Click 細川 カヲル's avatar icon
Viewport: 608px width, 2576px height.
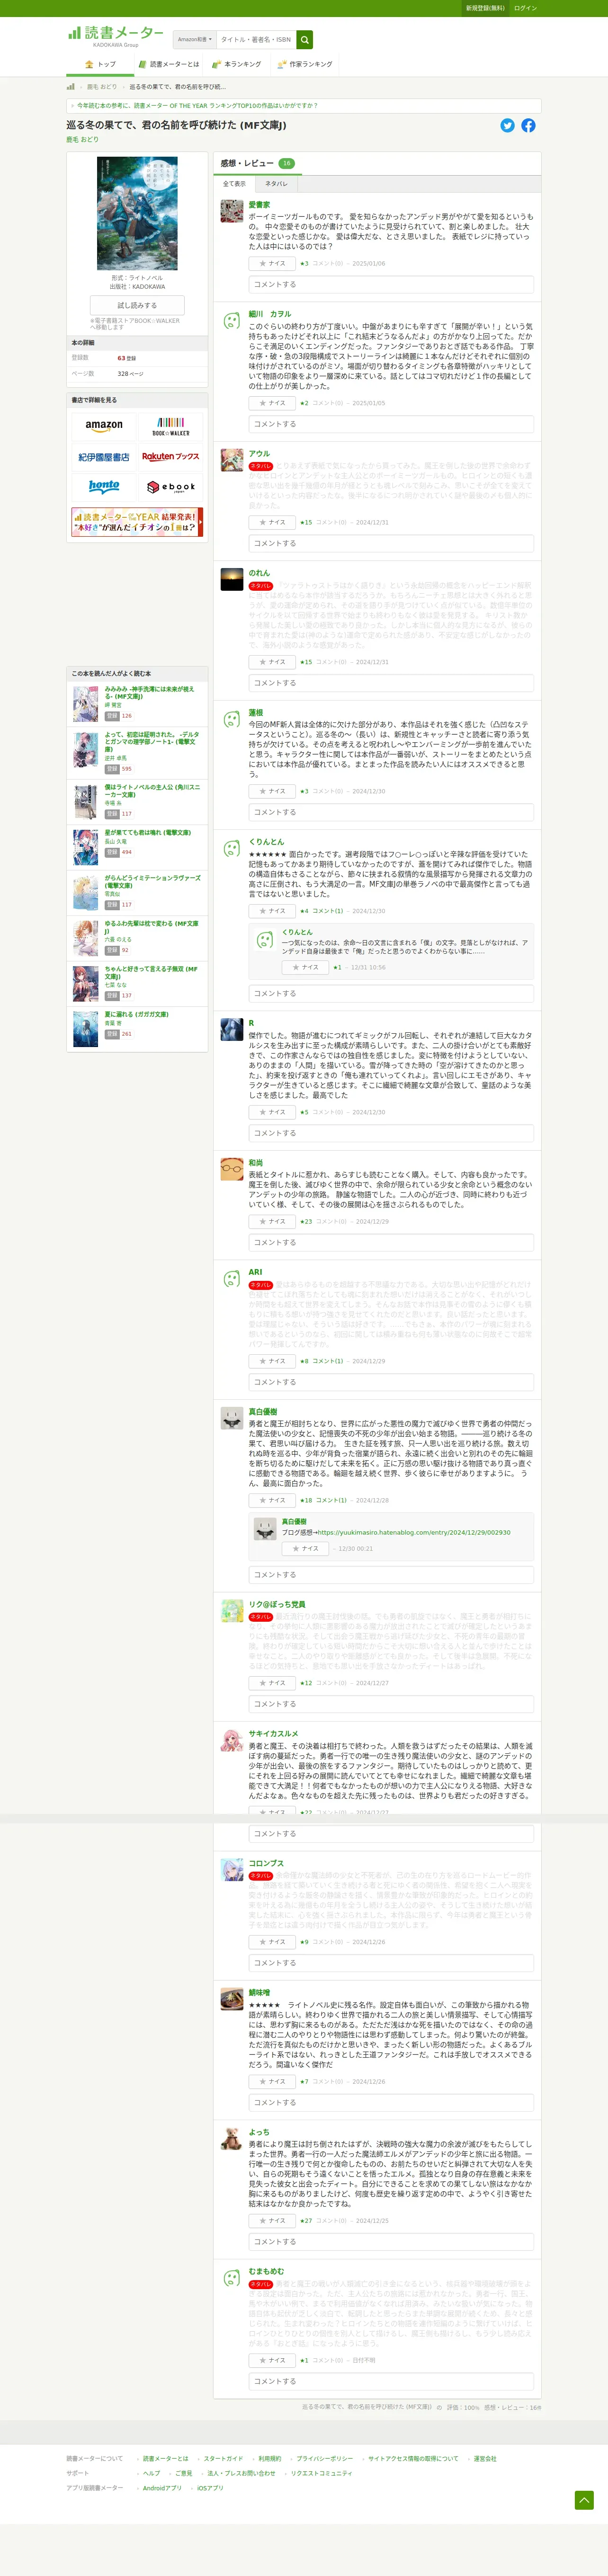pos(232,321)
